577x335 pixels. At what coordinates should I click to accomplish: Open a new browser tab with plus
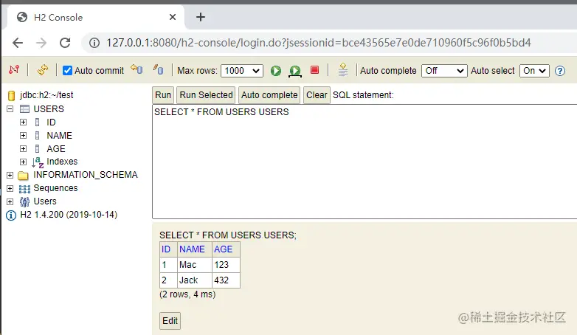[201, 17]
